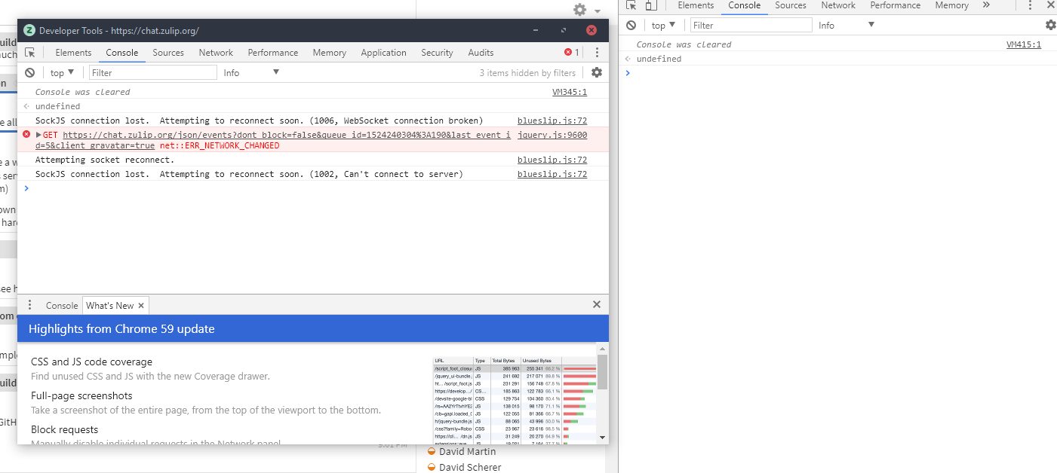The width and height of the screenshot is (1057, 473).
Task: Open drawer three-dot menu beside Console tab
Action: pyautogui.click(x=29, y=305)
